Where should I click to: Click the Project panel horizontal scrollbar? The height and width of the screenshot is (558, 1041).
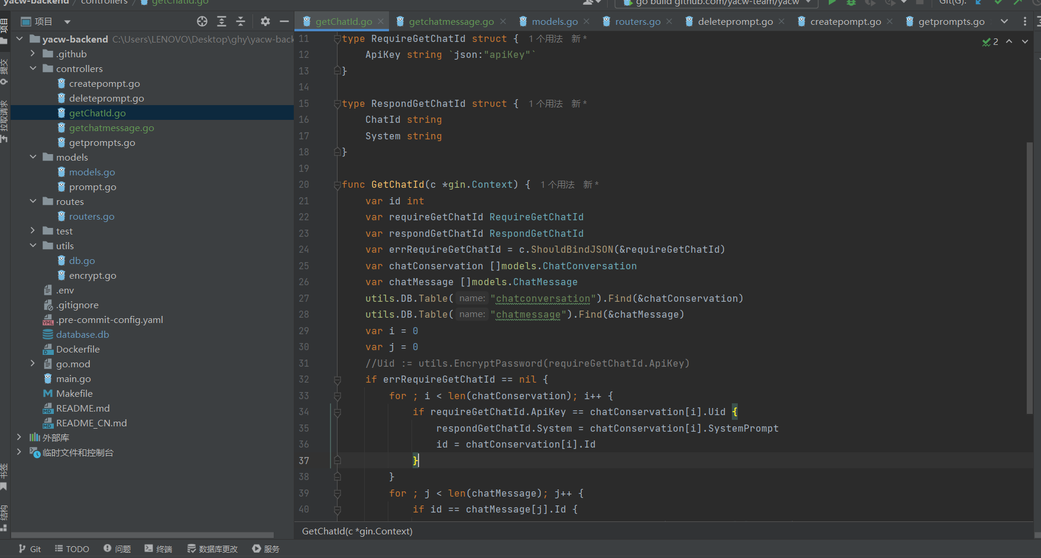[x=142, y=535]
